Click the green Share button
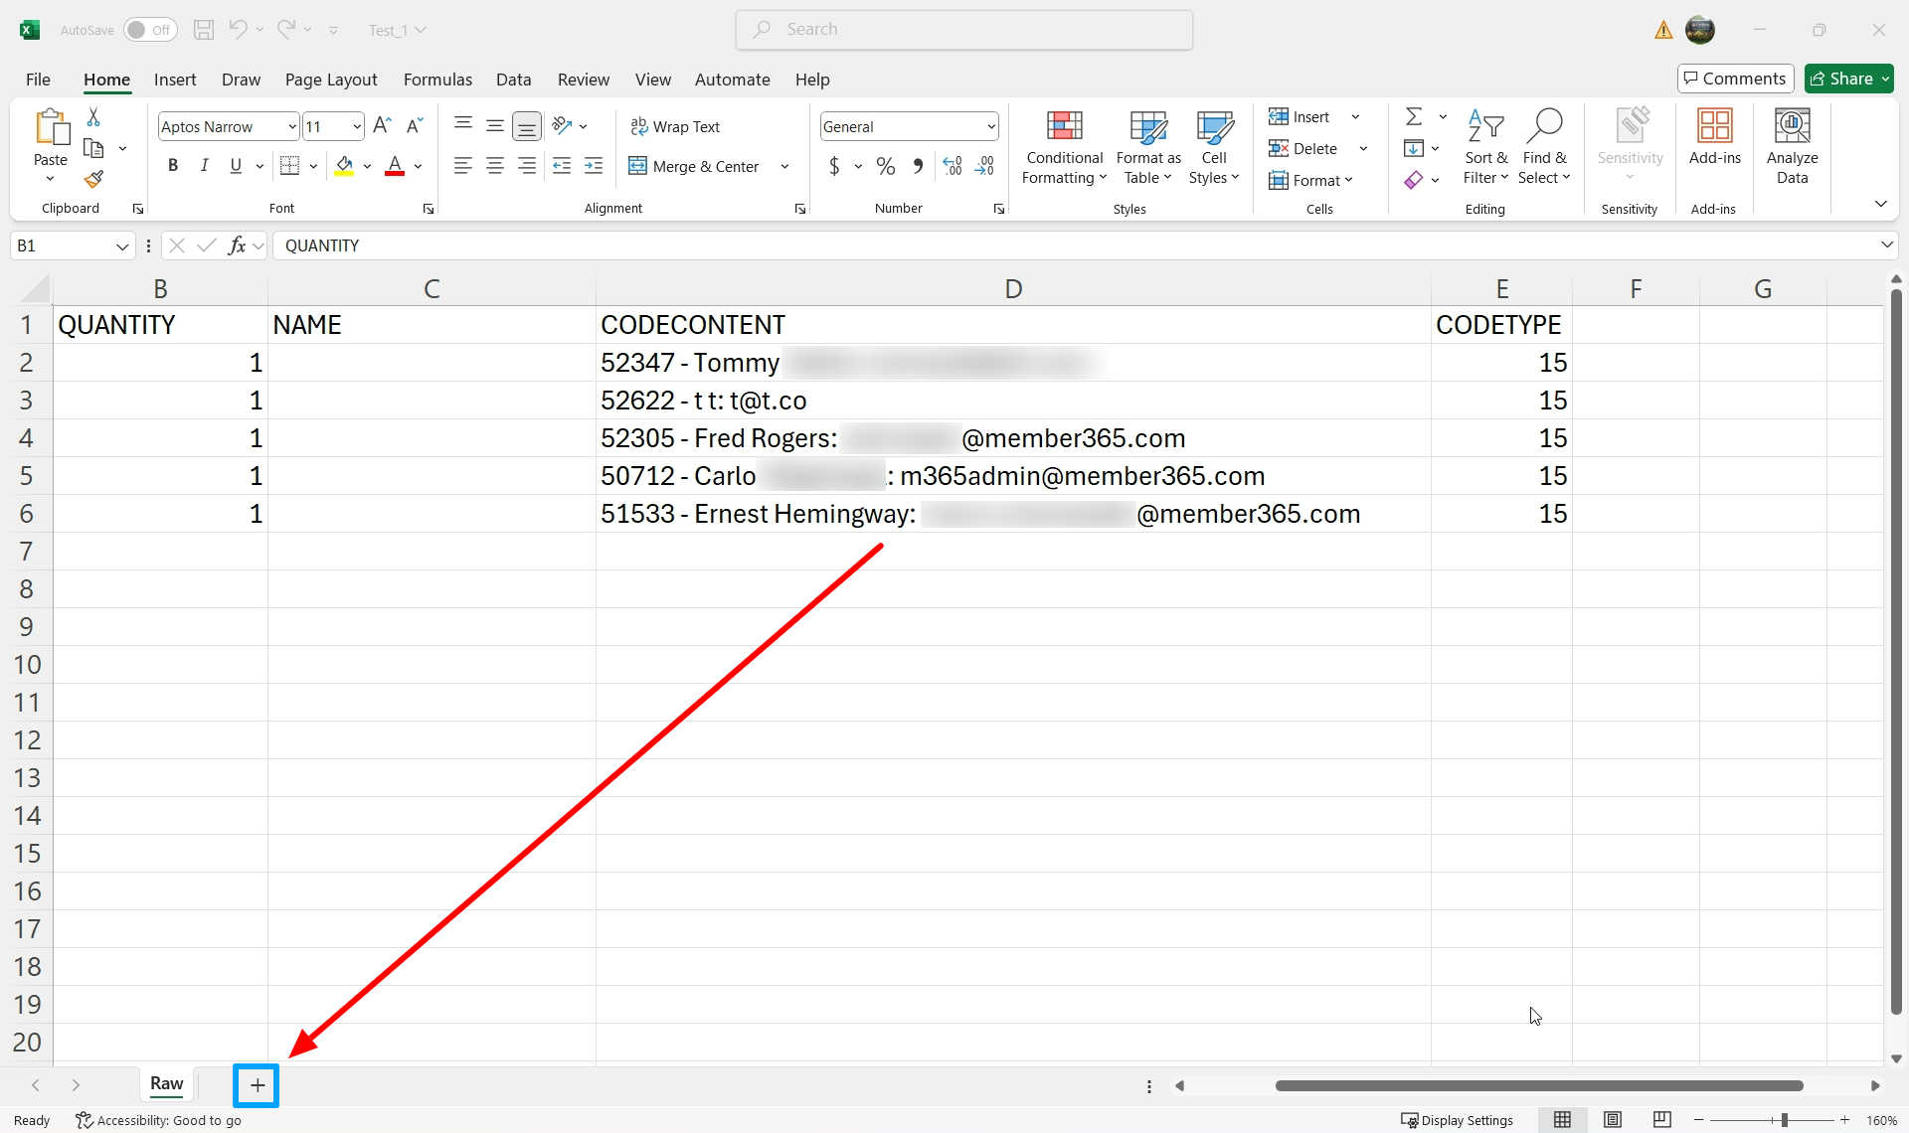This screenshot has width=1909, height=1133. point(1840,79)
